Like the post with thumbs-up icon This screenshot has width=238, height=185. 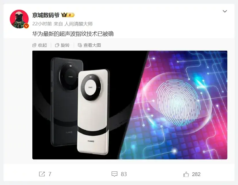point(186,174)
